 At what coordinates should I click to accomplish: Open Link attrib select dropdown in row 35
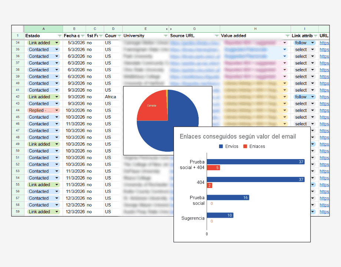click(x=312, y=50)
